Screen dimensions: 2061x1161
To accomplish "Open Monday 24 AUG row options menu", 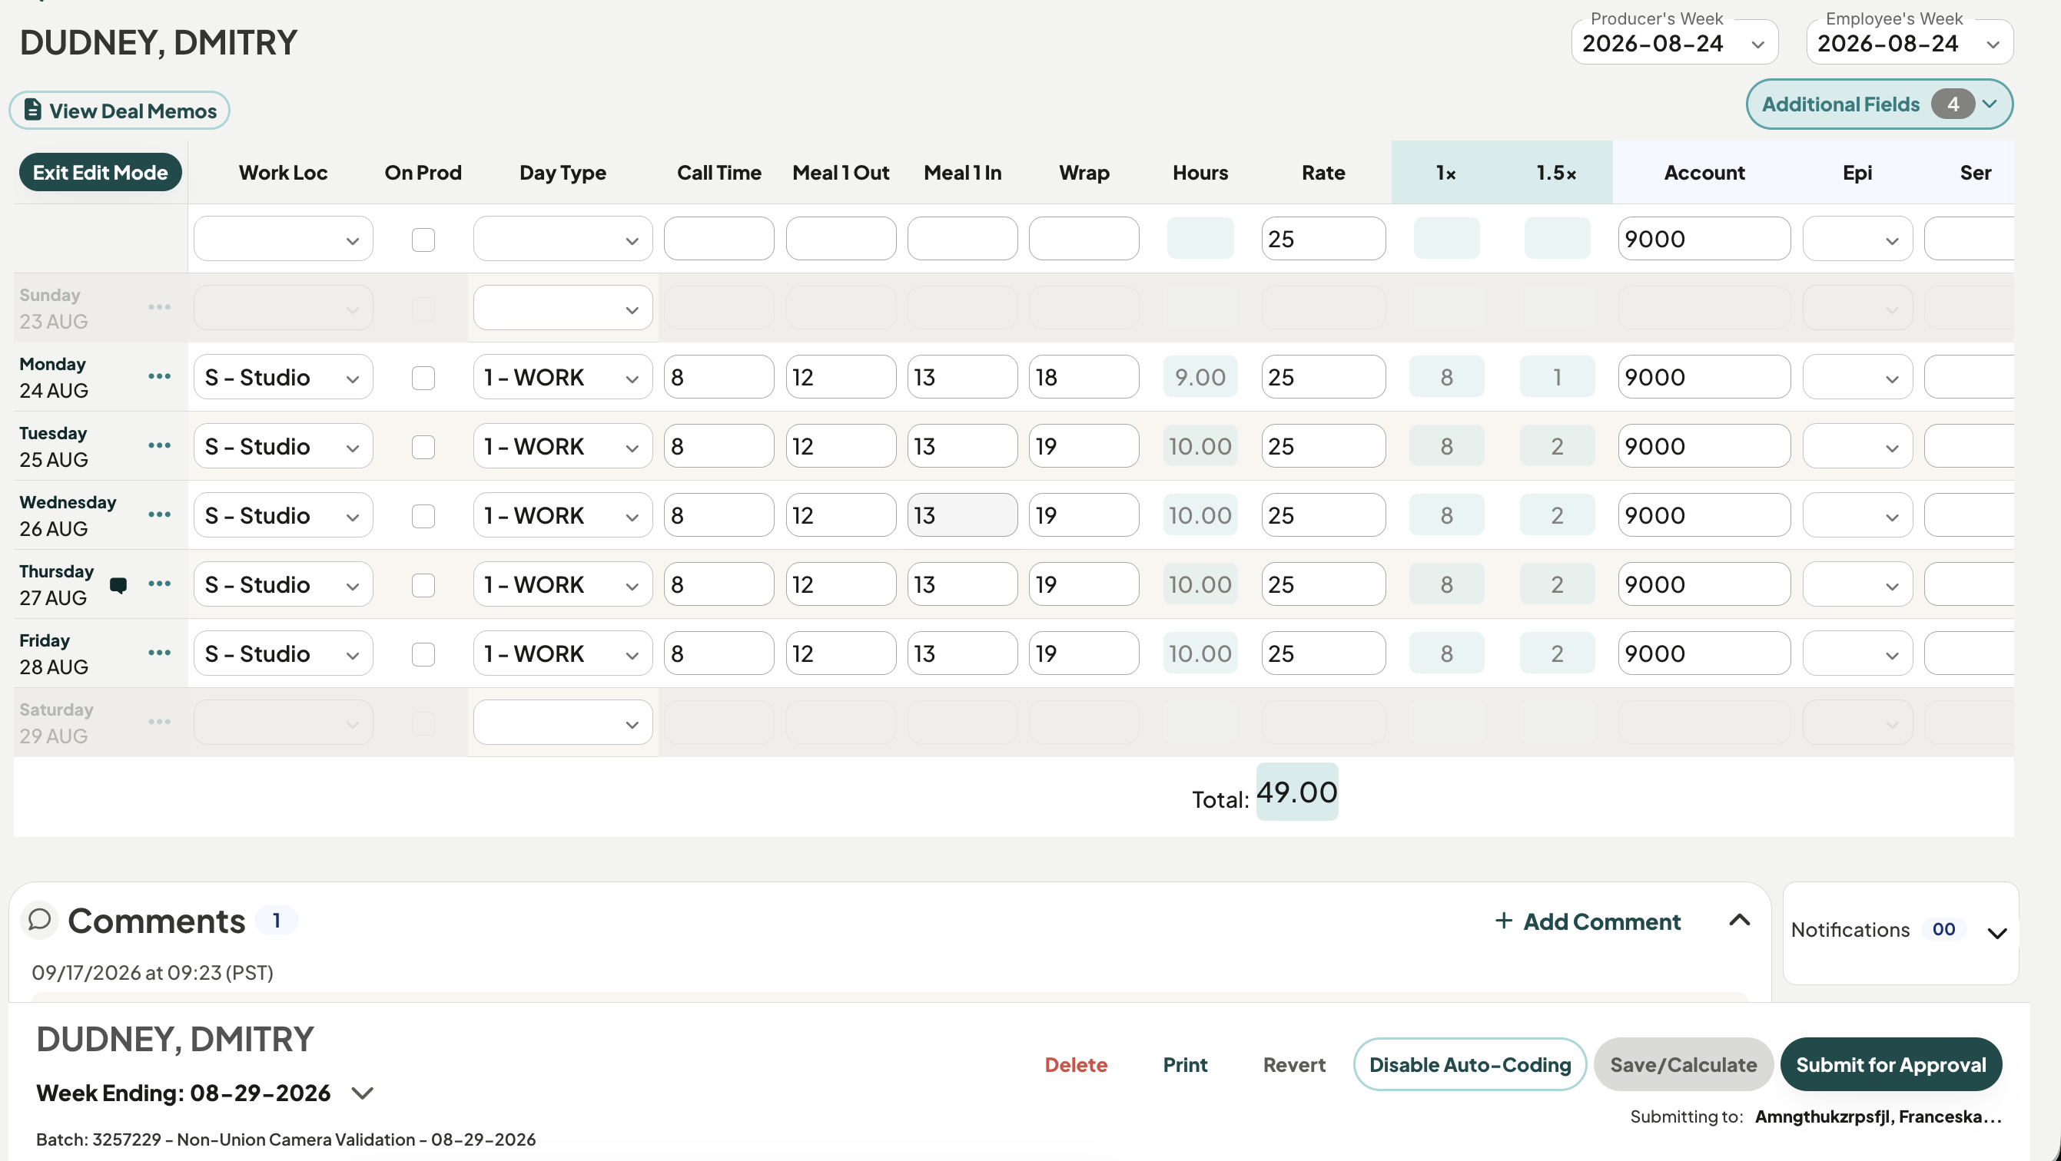I will point(159,376).
